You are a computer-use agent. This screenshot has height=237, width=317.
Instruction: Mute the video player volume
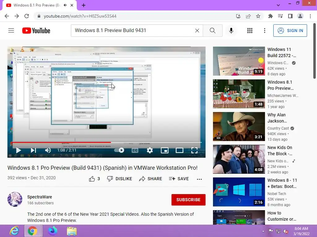click(x=48, y=150)
